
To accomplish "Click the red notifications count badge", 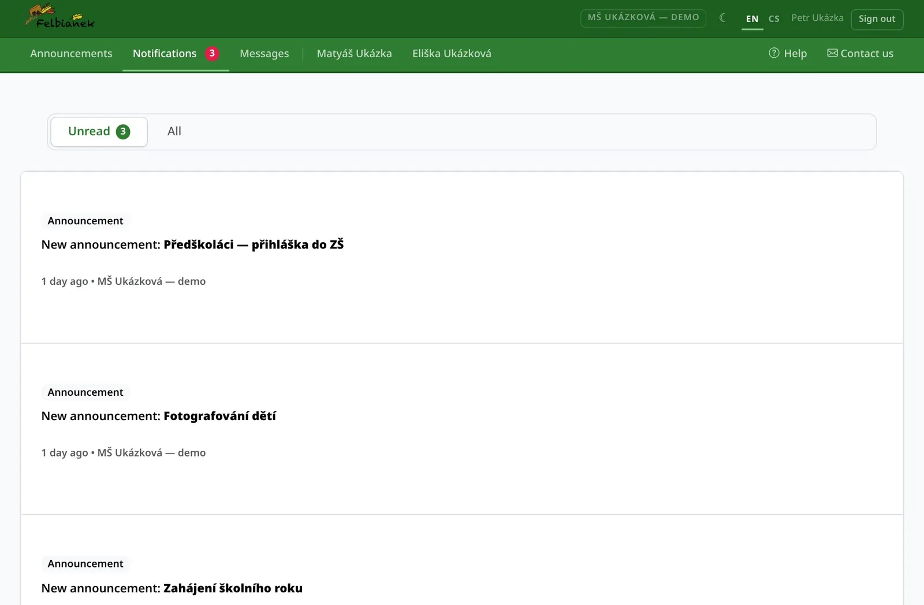I will pos(212,53).
